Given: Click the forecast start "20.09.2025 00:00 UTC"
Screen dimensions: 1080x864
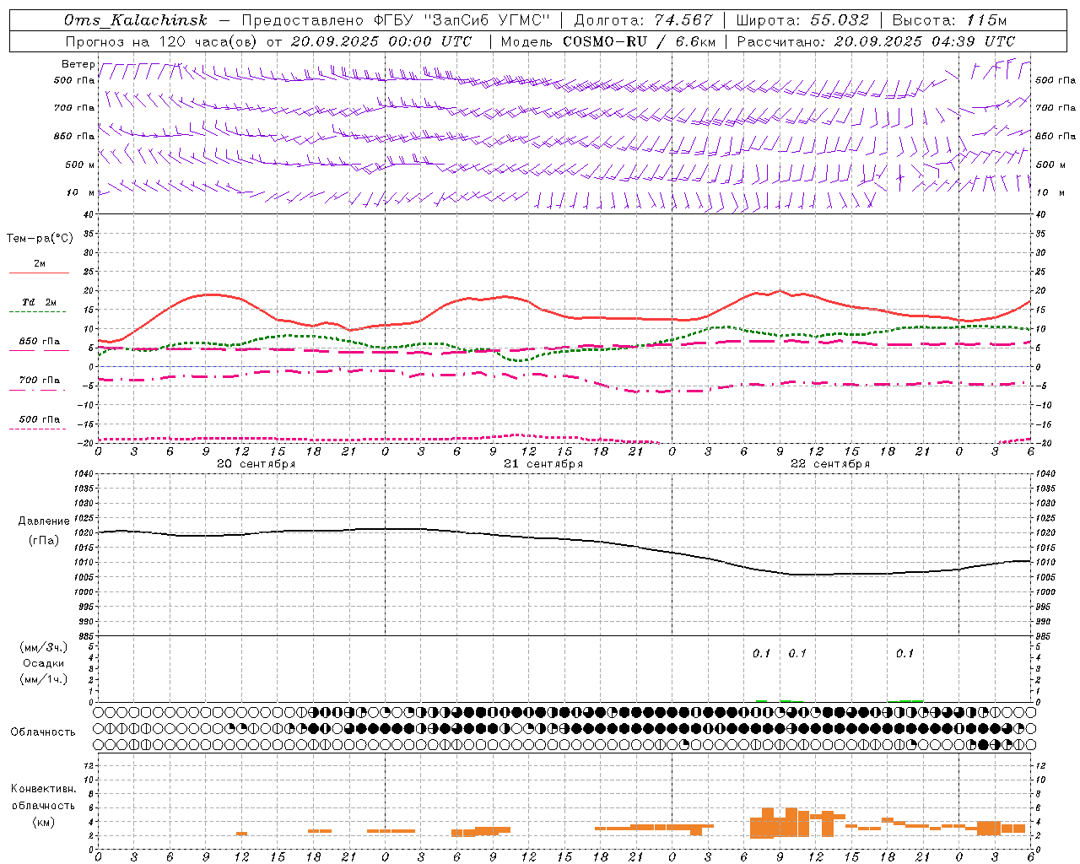Looking at the screenshot, I should point(381,41).
